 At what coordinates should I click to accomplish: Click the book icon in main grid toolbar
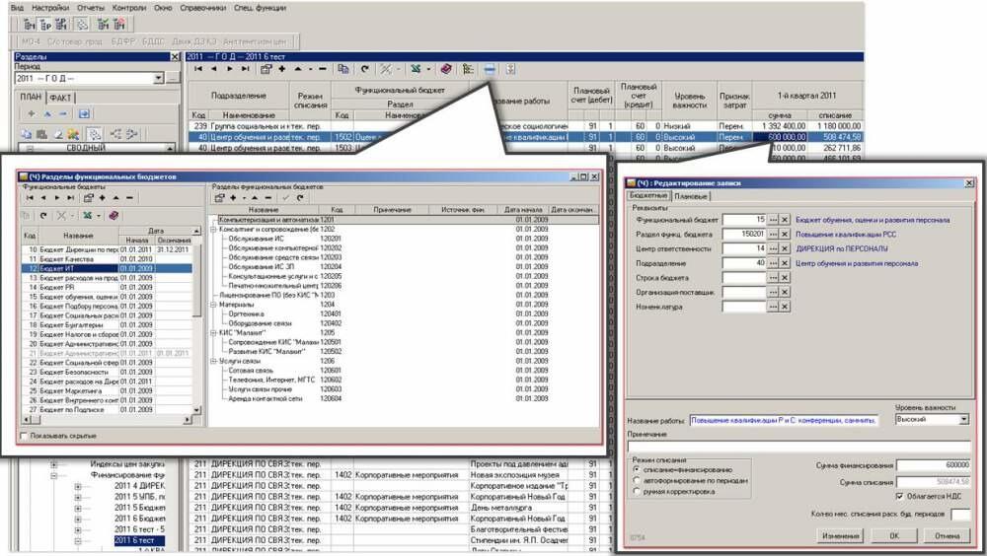(x=445, y=69)
